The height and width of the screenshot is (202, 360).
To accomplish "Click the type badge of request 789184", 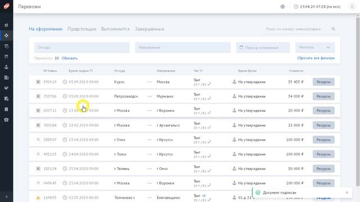I will pyautogui.click(x=38, y=125).
